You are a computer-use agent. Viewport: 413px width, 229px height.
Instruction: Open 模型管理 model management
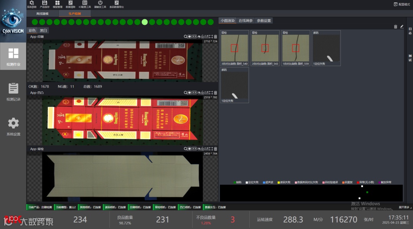pos(57,4)
